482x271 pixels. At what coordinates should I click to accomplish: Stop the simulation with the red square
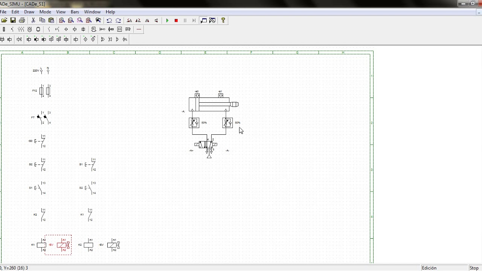(x=176, y=20)
